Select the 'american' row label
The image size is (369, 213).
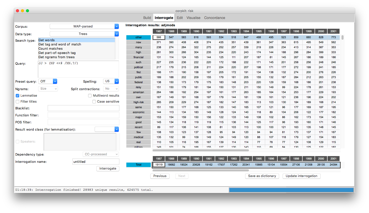point(139,92)
